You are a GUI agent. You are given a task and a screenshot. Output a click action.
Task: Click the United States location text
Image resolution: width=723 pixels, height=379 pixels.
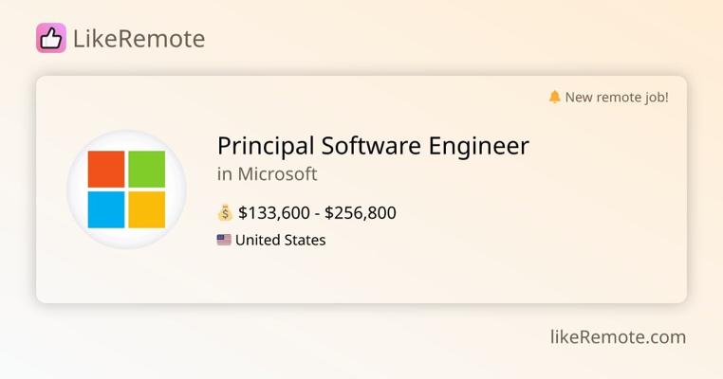(x=280, y=240)
